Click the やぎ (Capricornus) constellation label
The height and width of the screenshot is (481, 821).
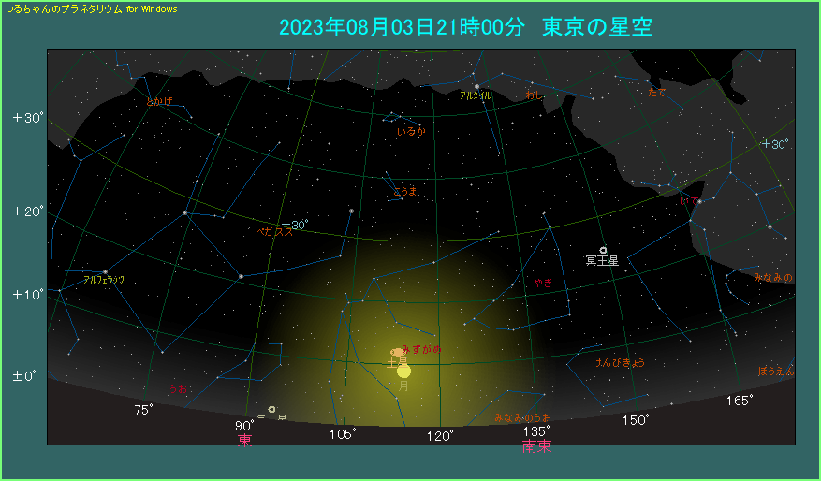click(543, 282)
